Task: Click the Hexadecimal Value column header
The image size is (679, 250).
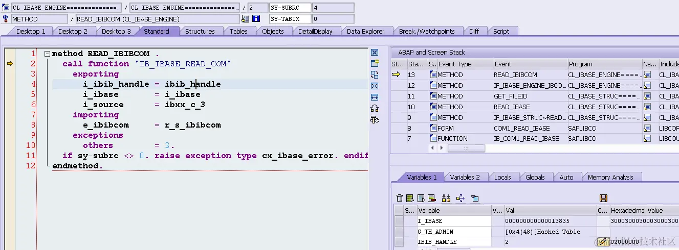Action: click(644, 210)
